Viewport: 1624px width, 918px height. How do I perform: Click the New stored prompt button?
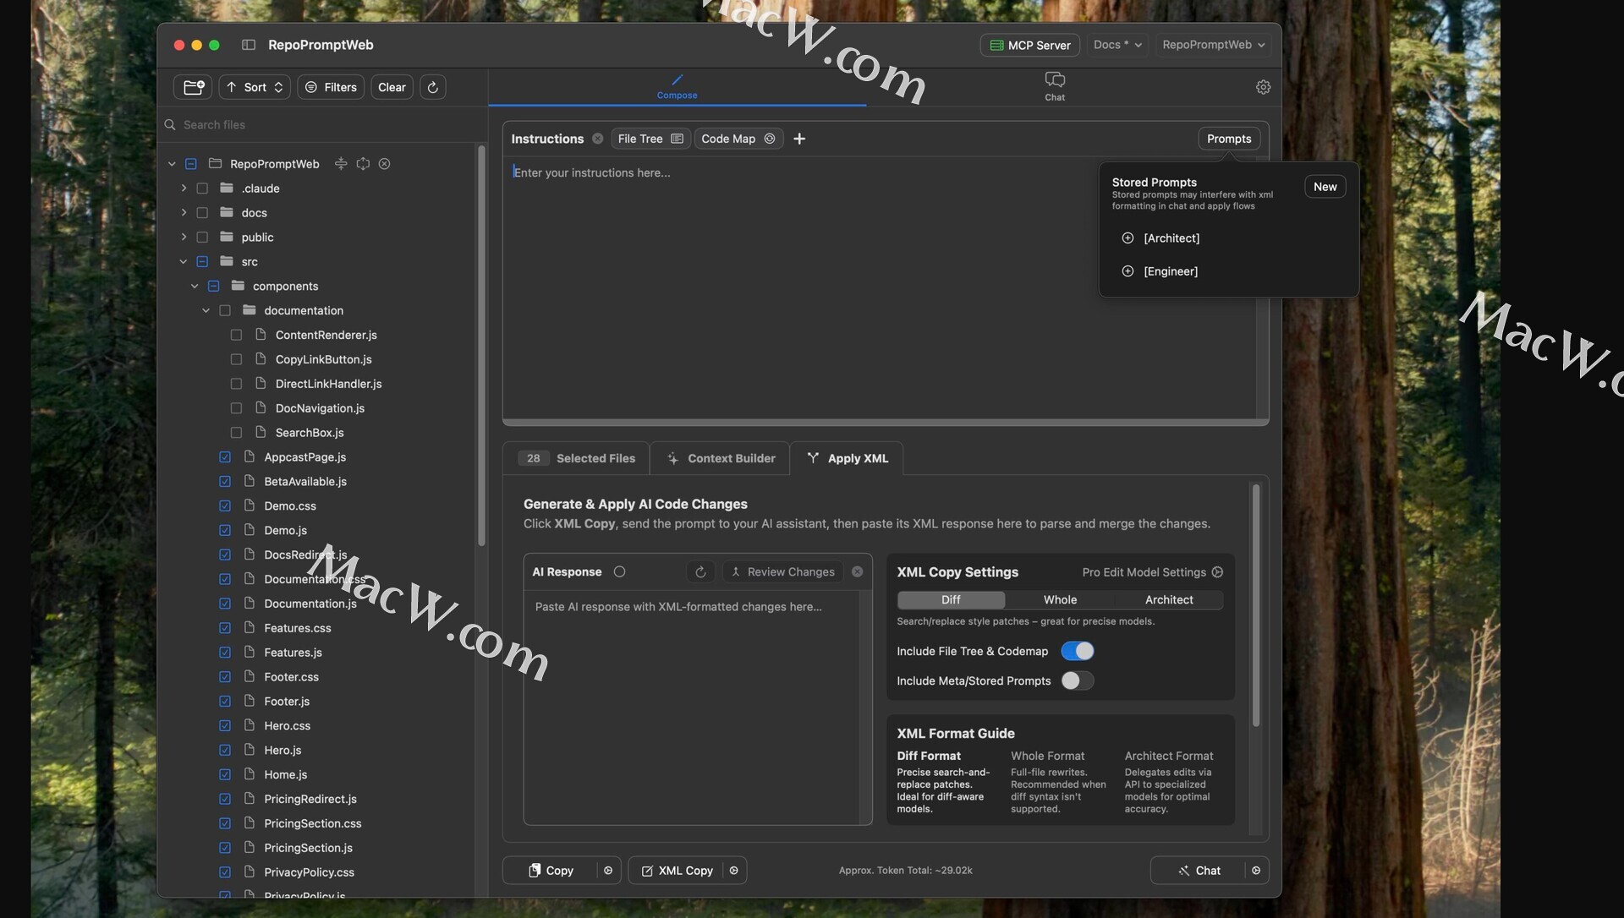tap(1325, 187)
